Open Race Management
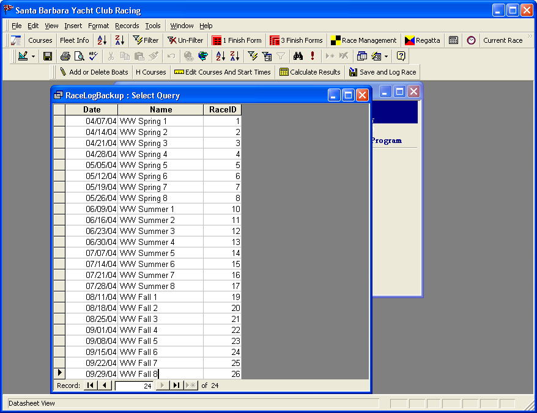Image resolution: width=537 pixels, height=413 pixels. pos(364,40)
